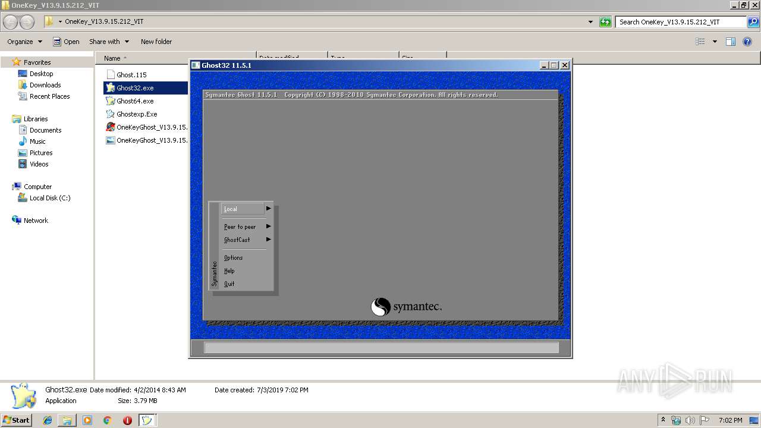Expand the Local submenu arrow
The image size is (761, 428).
coord(269,209)
